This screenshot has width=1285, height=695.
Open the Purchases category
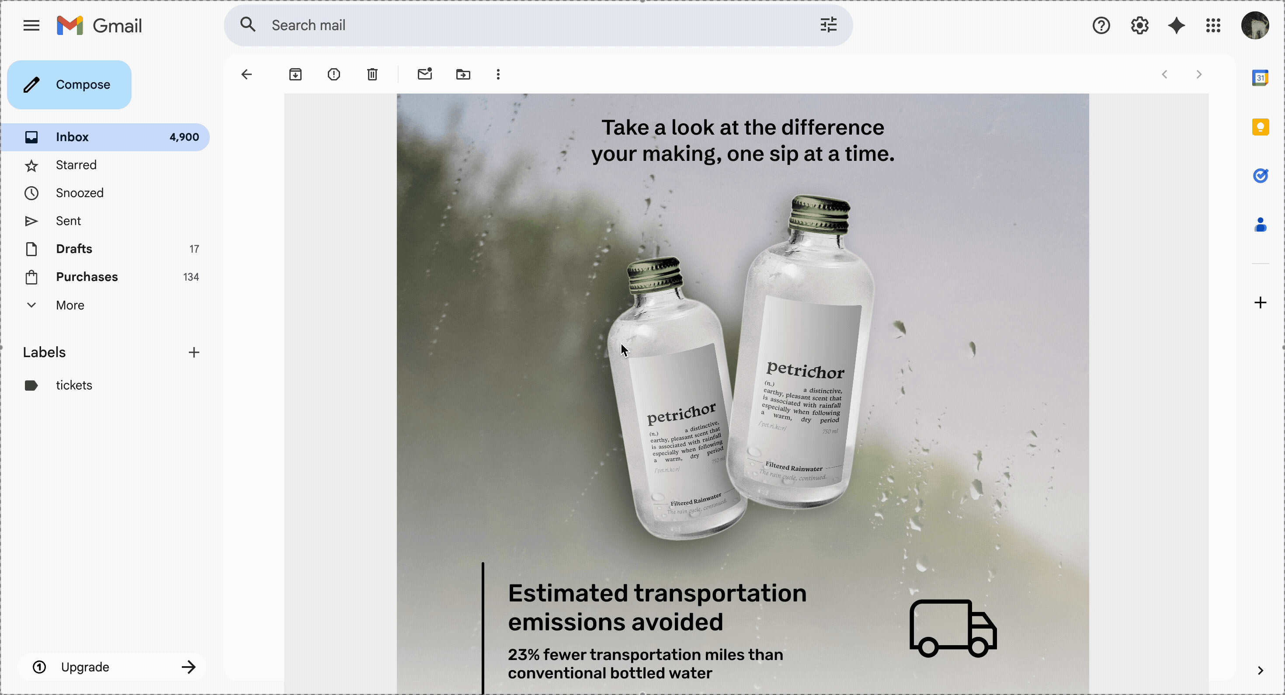pyautogui.click(x=105, y=277)
